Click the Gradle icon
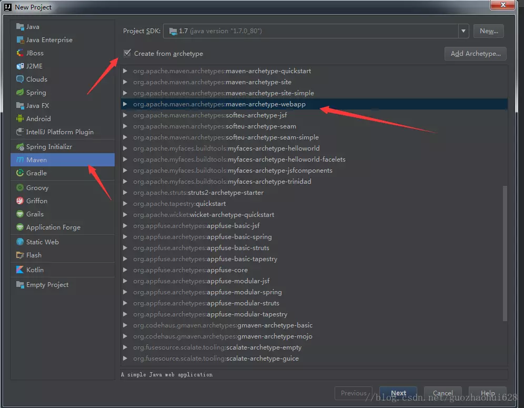 [20, 173]
